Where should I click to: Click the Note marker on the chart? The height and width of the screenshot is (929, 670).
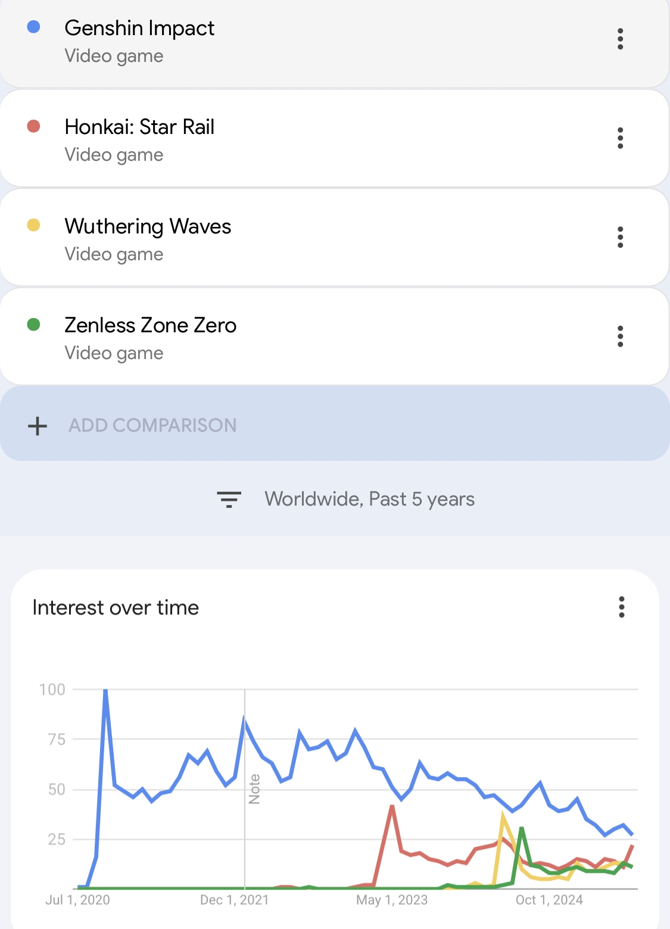pos(254,789)
